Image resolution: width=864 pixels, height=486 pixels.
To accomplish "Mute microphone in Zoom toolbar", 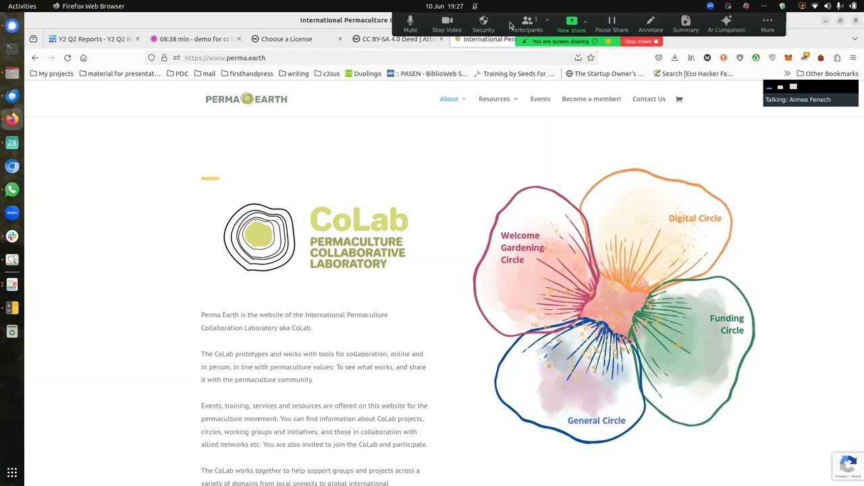I will [x=410, y=24].
